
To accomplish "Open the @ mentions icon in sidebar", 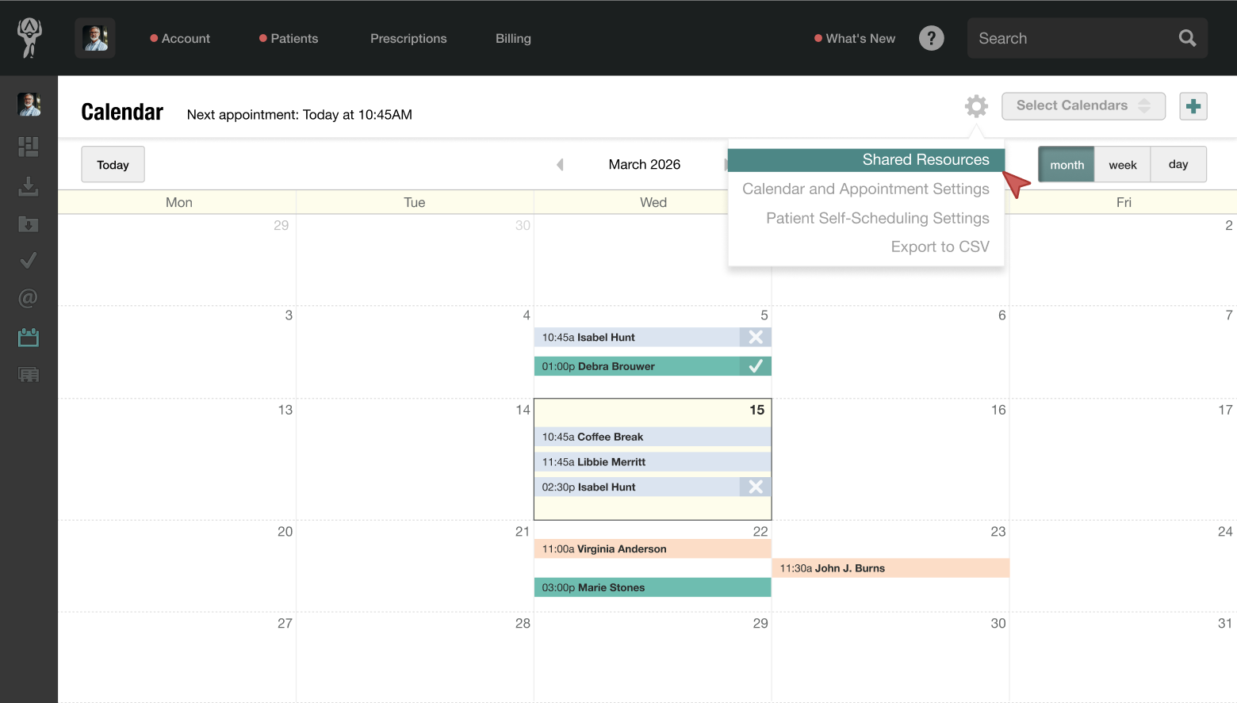I will (29, 298).
